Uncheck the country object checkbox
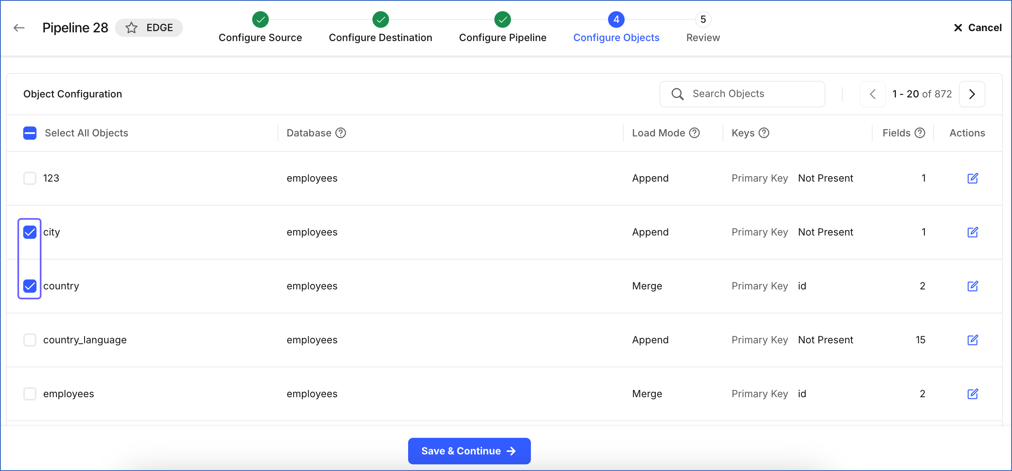1012x471 pixels. (29, 286)
